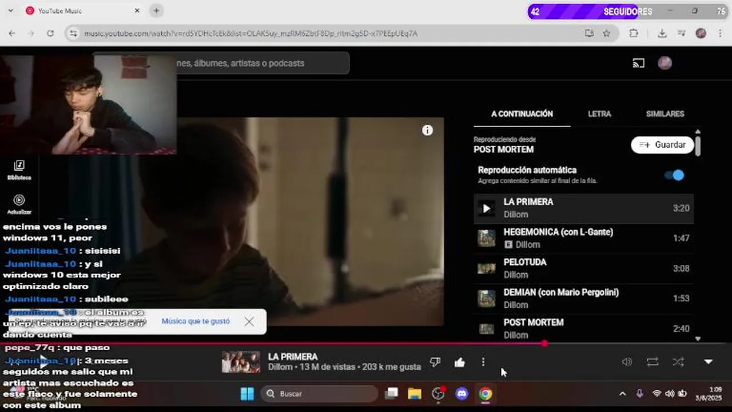Install app icon in address bar
732x412 pixels.
pyautogui.click(x=589, y=34)
